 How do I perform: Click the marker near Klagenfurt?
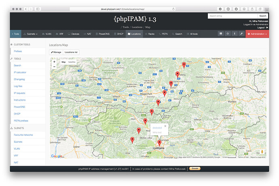[x=165, y=93]
